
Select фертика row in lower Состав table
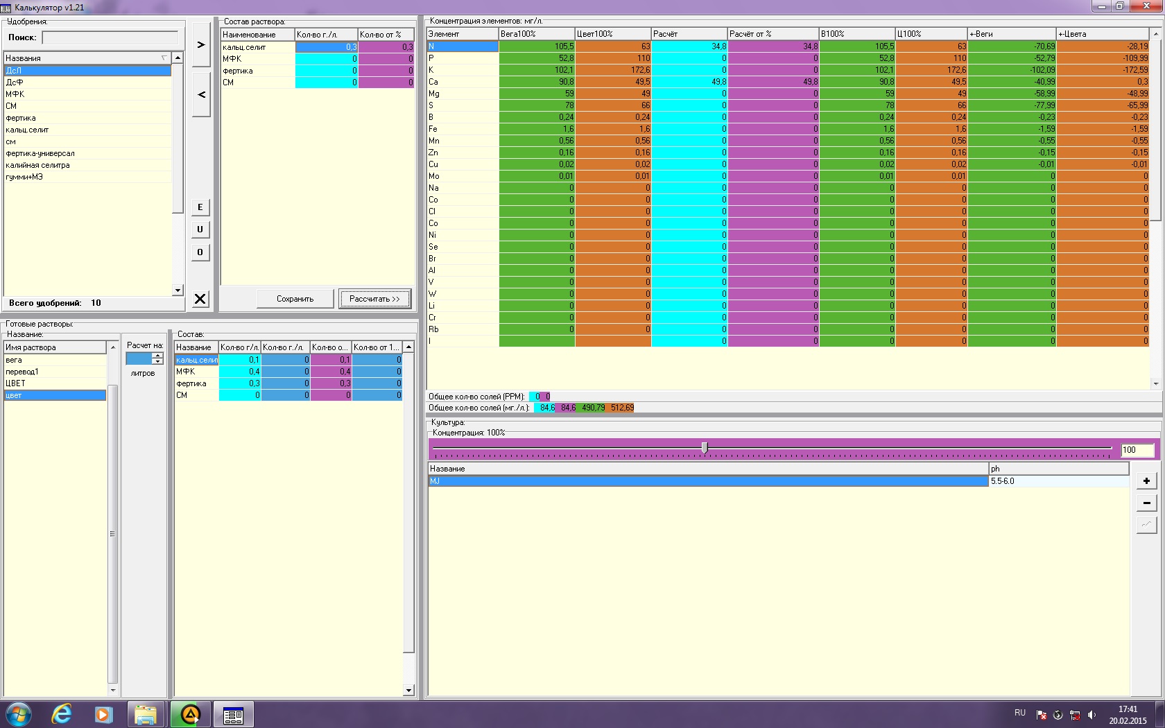tap(288, 383)
